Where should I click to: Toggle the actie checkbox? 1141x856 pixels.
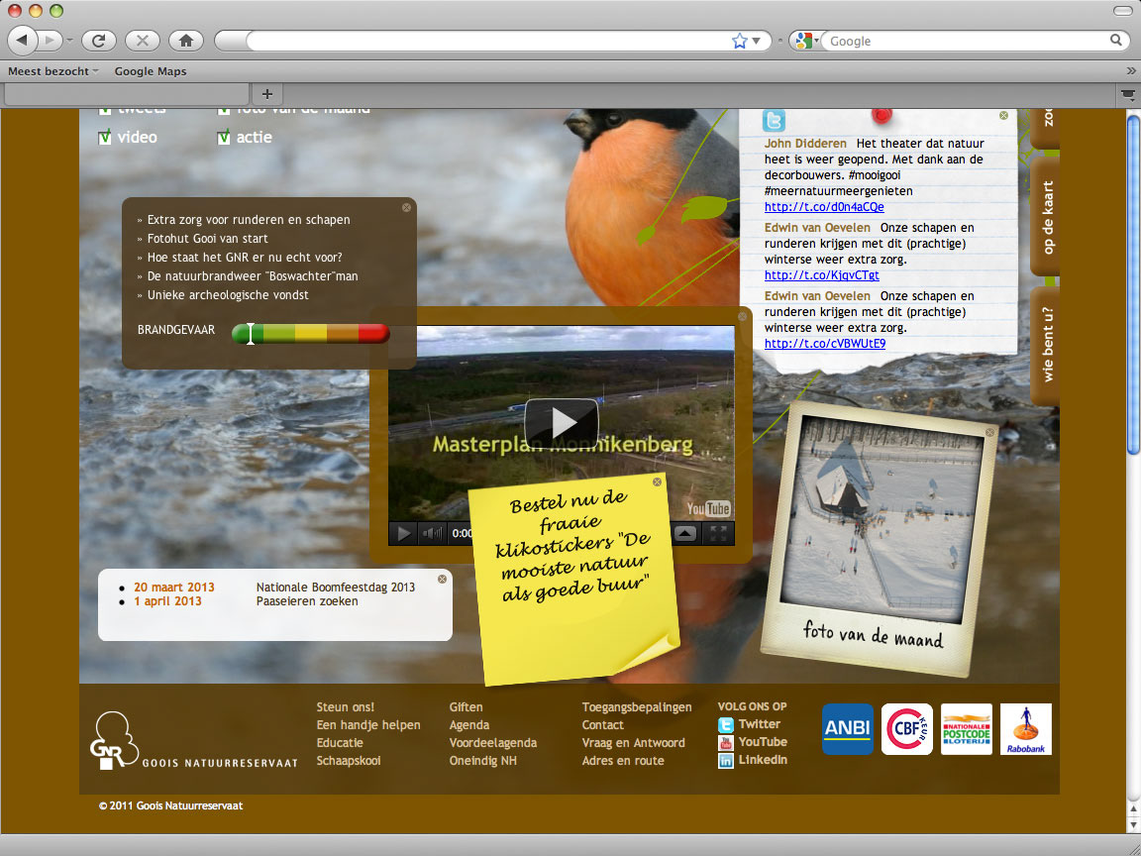point(224,137)
